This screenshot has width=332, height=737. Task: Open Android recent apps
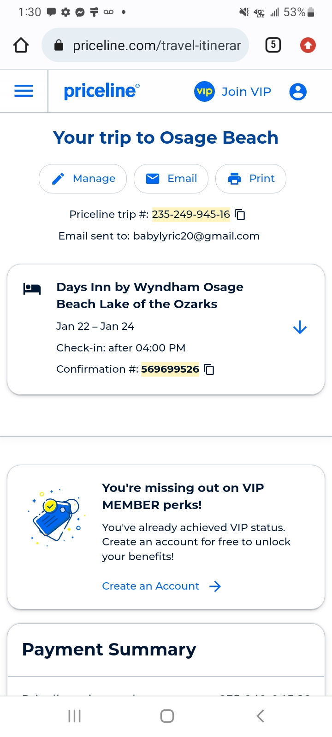point(74,716)
